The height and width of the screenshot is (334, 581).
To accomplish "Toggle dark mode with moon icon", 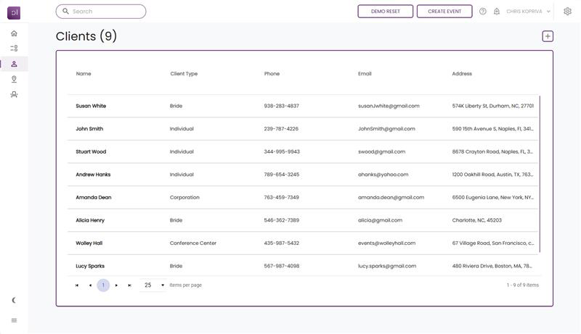I will (14, 300).
